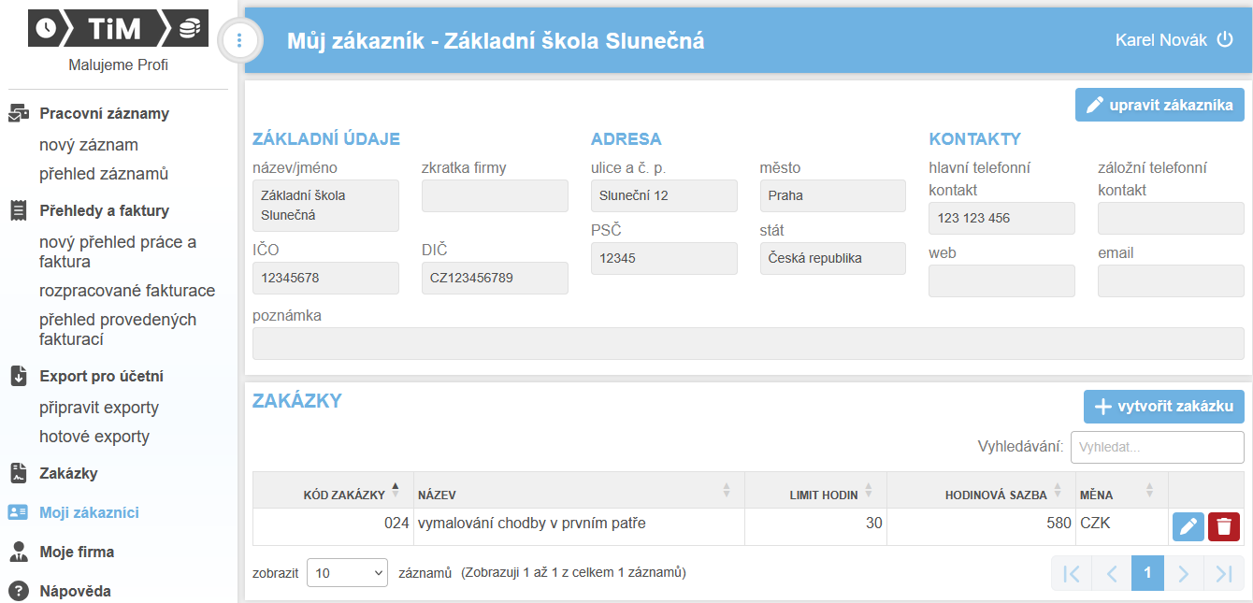The image size is (1253, 603).
Task: Sort table by HODINOVÁ SAZBA column
Action: (x=995, y=494)
